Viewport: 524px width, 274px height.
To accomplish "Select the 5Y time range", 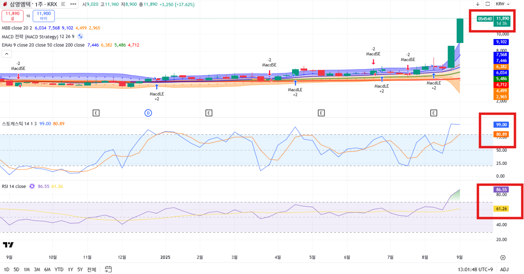I will tap(80, 270).
